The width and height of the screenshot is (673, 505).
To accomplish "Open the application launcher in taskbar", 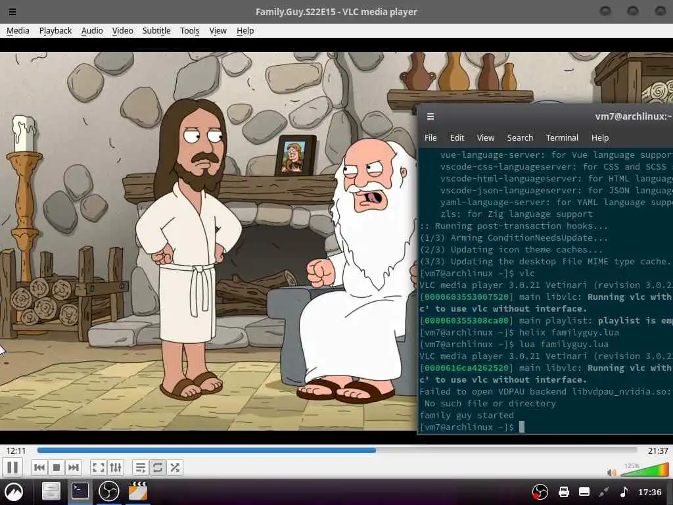I will 14,492.
